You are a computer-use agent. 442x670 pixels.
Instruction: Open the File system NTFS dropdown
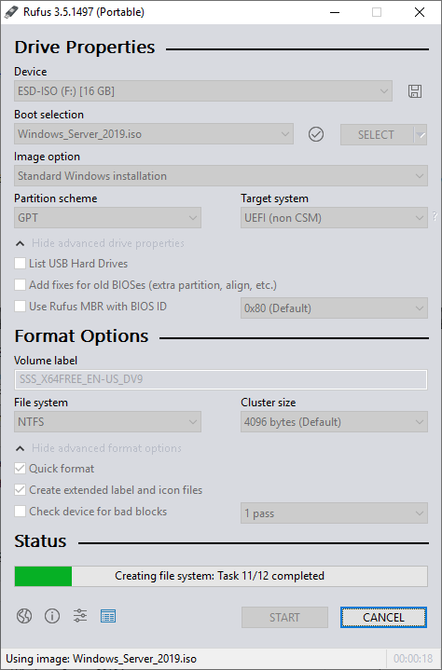pyautogui.click(x=108, y=422)
